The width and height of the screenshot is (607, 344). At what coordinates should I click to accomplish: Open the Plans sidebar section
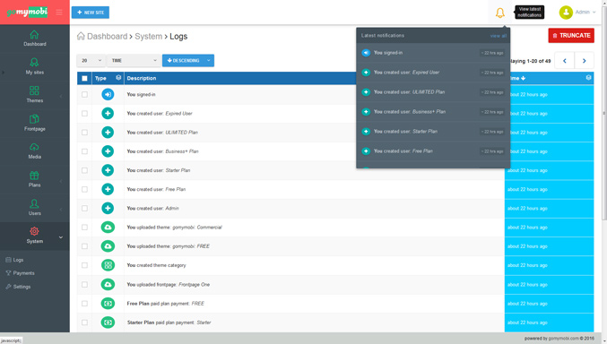coord(34,179)
